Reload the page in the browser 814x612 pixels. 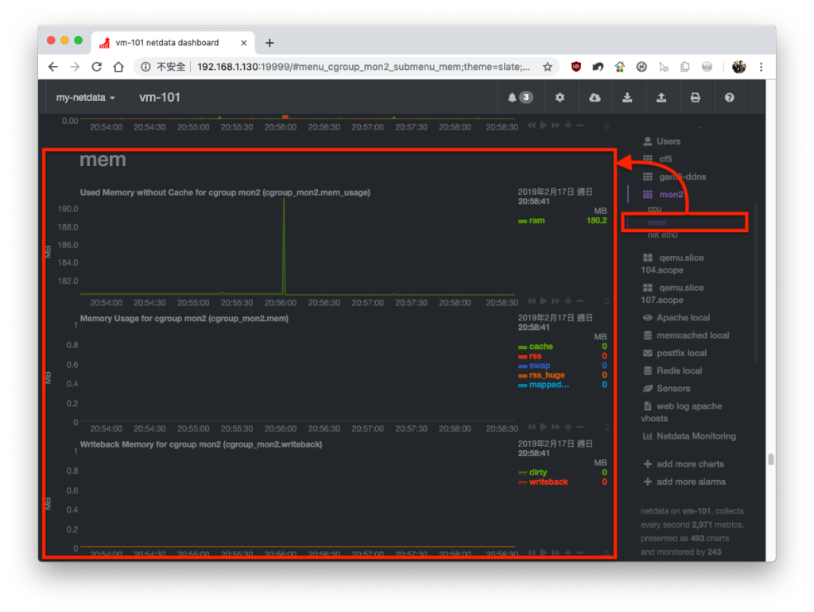click(x=96, y=67)
